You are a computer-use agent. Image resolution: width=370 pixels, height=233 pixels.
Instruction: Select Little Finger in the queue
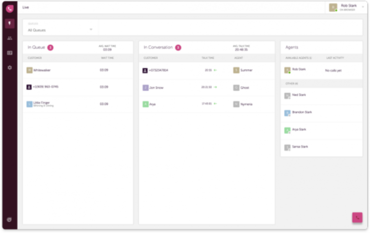pyautogui.click(x=43, y=104)
